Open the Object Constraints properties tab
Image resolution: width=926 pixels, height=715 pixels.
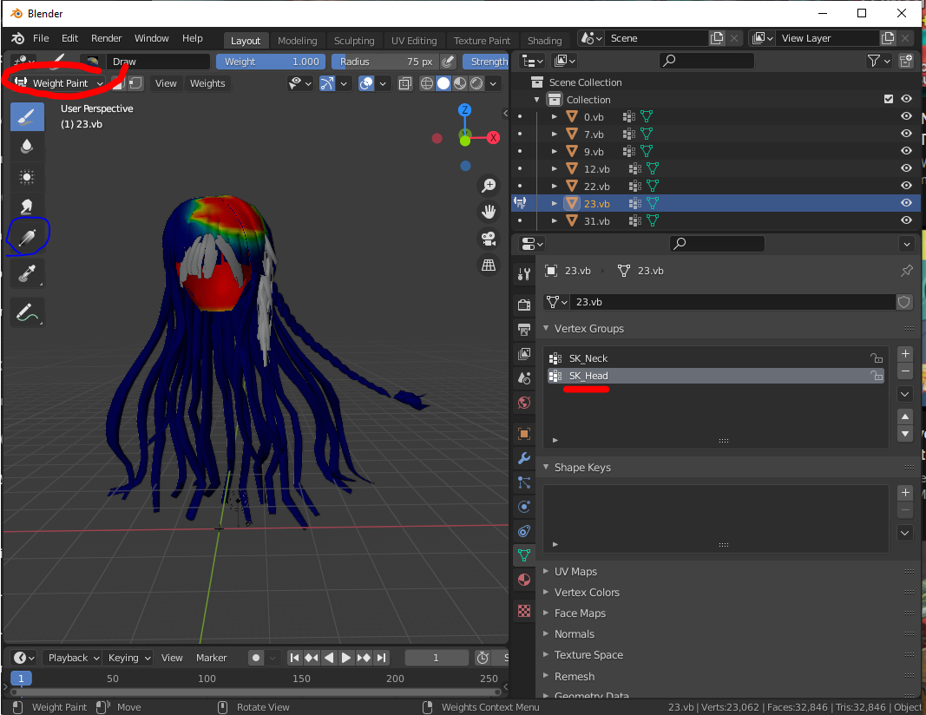pos(524,531)
